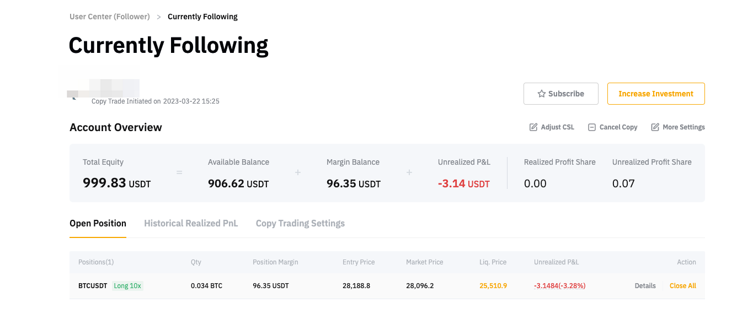Viewport: 753px width, 330px height.
Task: Click Close All for BTCUSDT position
Action: pos(683,286)
